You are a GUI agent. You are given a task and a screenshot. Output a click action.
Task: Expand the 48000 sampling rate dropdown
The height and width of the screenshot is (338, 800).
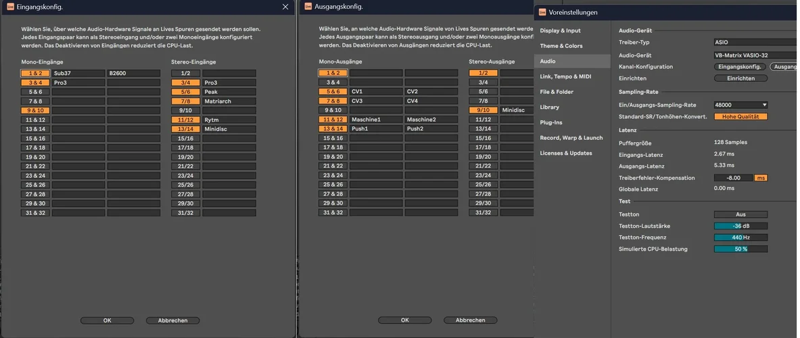tap(740, 105)
